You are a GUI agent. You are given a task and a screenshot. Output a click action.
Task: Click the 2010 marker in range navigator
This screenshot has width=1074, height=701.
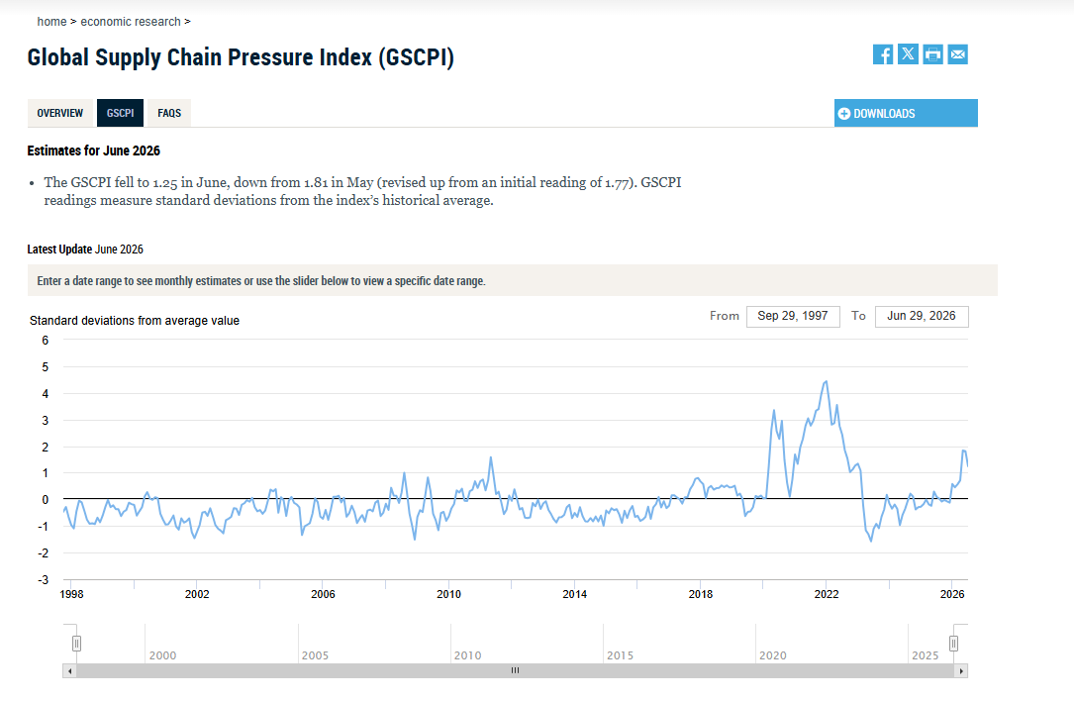[x=468, y=655]
